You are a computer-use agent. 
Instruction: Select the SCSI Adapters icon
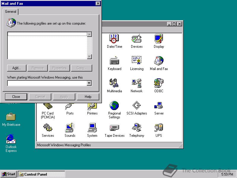pyautogui.click(x=137, y=108)
